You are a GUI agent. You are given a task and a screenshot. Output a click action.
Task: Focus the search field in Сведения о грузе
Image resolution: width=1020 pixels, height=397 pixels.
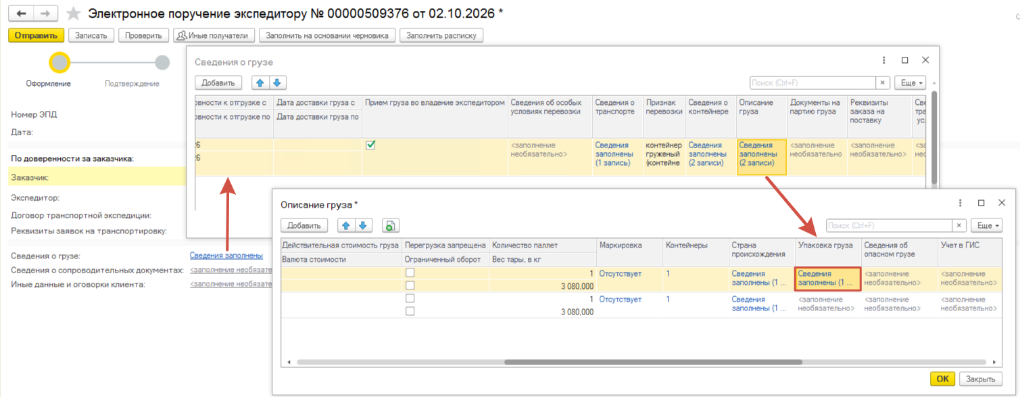pyautogui.click(x=813, y=83)
